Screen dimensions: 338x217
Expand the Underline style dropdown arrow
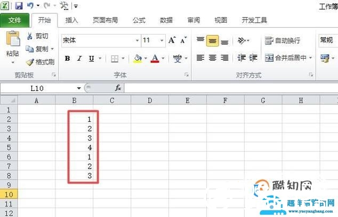point(100,59)
